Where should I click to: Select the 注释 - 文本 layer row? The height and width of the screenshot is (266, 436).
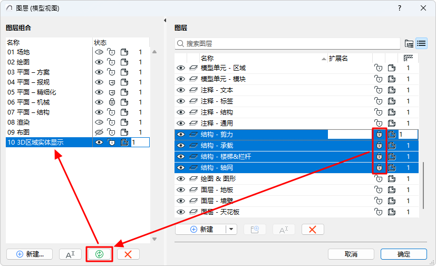coord(296,90)
